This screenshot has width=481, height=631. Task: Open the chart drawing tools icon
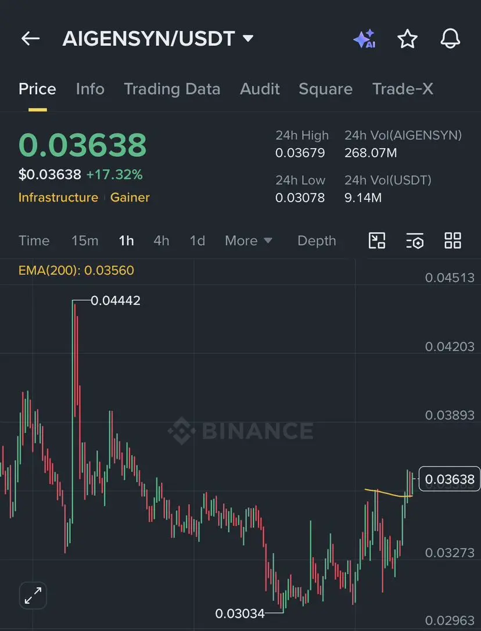click(x=377, y=241)
